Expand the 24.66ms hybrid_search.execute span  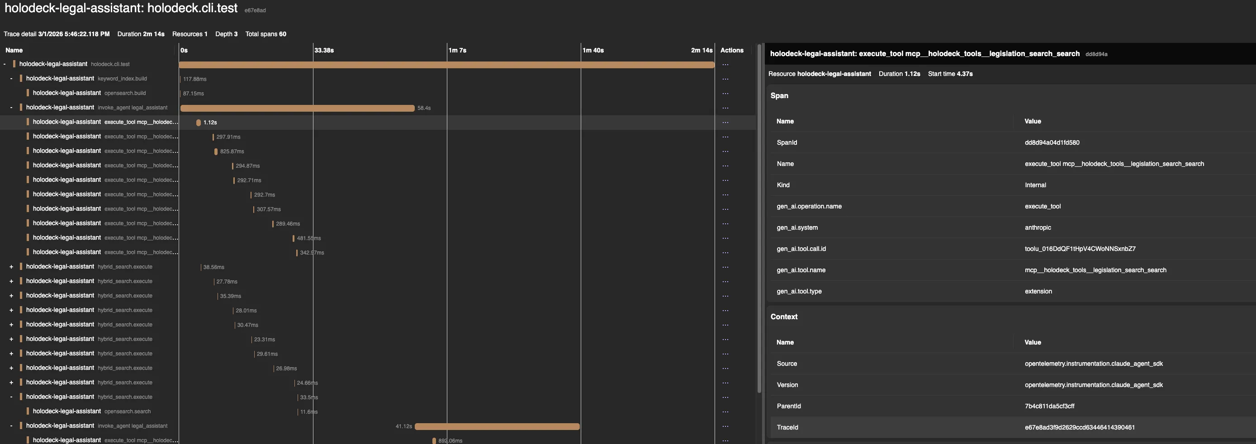click(11, 382)
